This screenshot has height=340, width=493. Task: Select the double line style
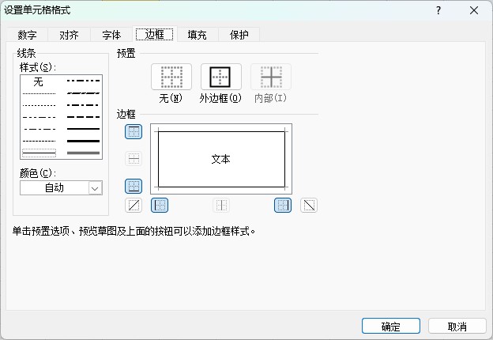pyautogui.click(x=83, y=153)
